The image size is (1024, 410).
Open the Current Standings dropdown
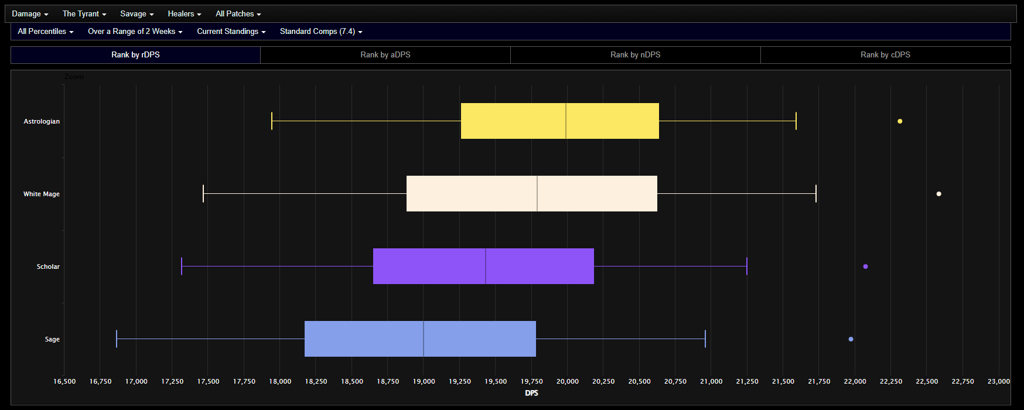(x=231, y=31)
